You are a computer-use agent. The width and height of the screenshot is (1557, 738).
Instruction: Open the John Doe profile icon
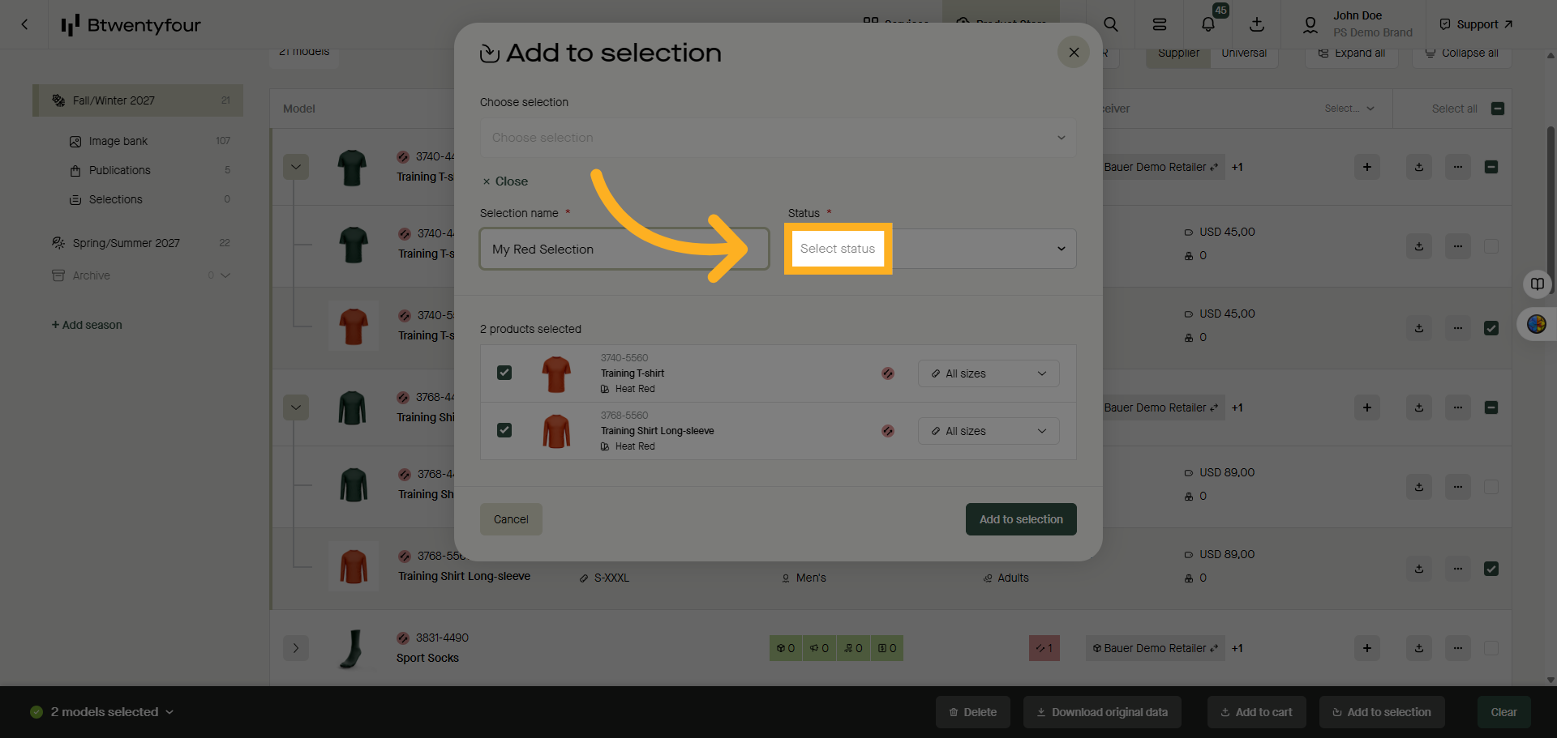click(1310, 23)
